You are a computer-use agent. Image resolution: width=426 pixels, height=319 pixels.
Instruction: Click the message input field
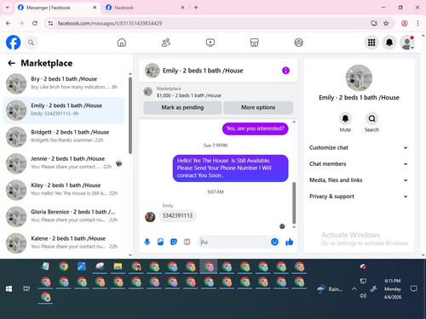click(234, 242)
